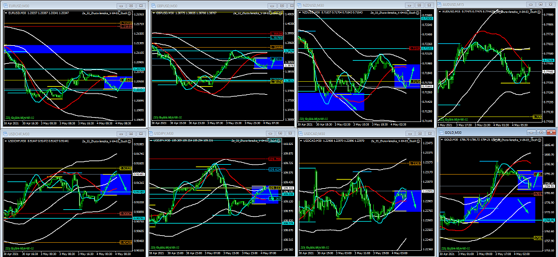Click the expert advisor smiley in USDCAD chart
This screenshot has width=558, height=257.
(417, 141)
